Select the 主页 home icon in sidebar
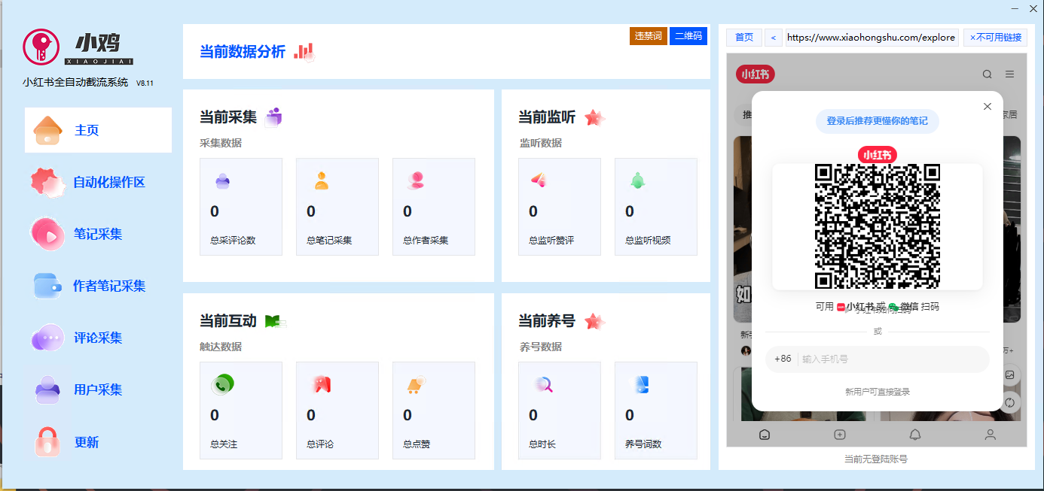Image resolution: width=1044 pixels, height=491 pixels. pos(48,129)
